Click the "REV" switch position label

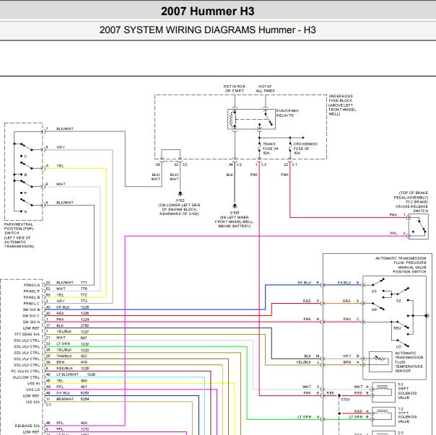pyautogui.click(x=397, y=328)
